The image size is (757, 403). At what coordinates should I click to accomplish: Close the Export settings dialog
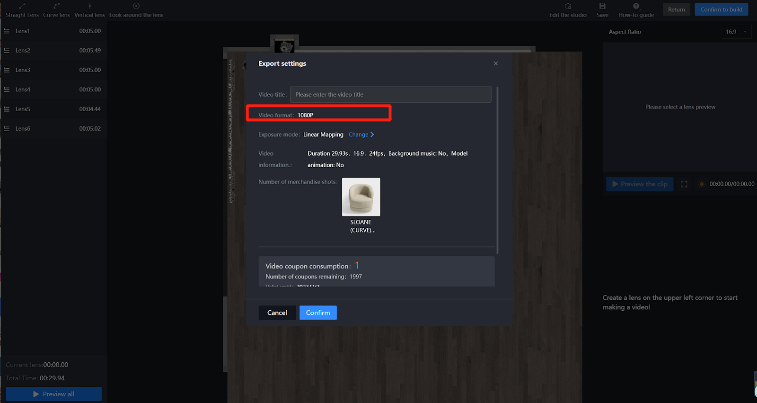(496, 63)
